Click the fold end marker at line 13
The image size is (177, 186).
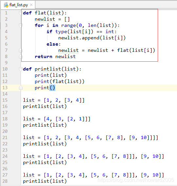click(x=21, y=88)
